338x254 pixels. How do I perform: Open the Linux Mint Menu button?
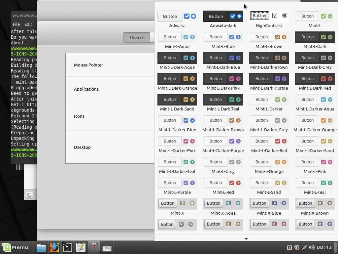click(x=15, y=247)
